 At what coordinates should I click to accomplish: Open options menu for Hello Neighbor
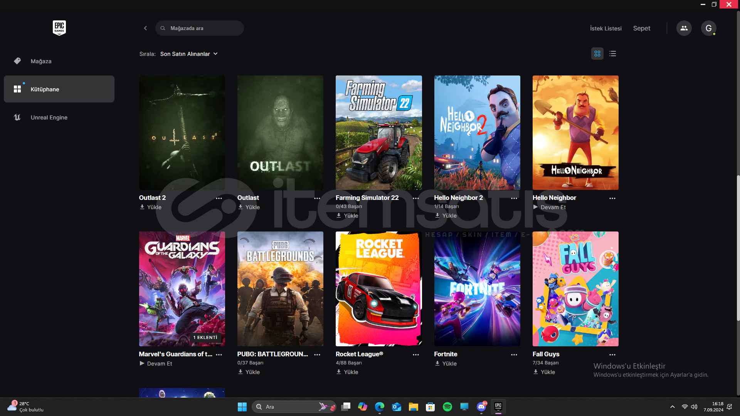(612, 198)
